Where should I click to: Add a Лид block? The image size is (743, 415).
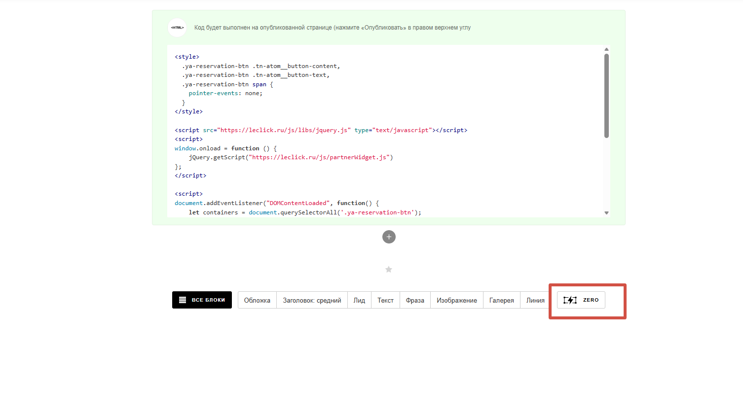[x=359, y=300]
